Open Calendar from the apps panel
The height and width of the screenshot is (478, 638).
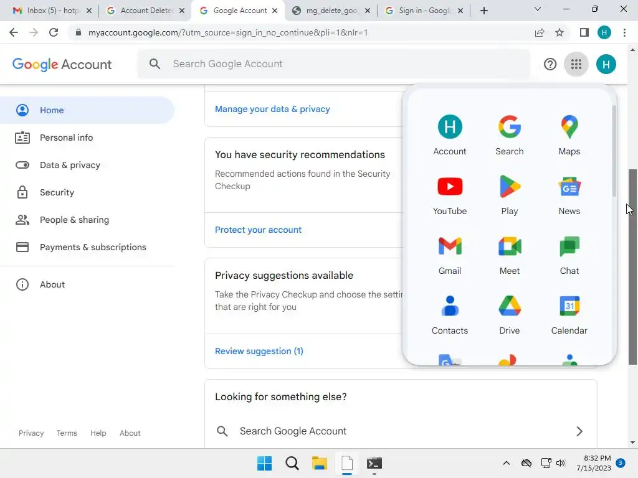(569, 314)
